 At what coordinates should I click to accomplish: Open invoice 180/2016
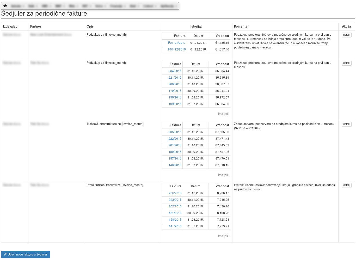click(175, 152)
